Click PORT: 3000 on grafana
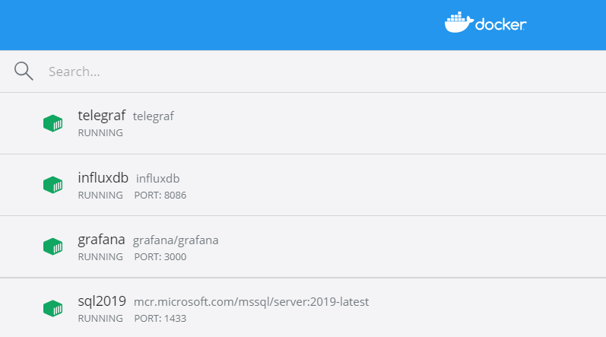This screenshot has height=337, width=606. pyautogui.click(x=160, y=256)
